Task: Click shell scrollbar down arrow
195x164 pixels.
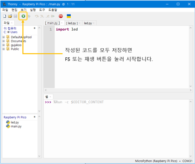Action: pos(190,156)
